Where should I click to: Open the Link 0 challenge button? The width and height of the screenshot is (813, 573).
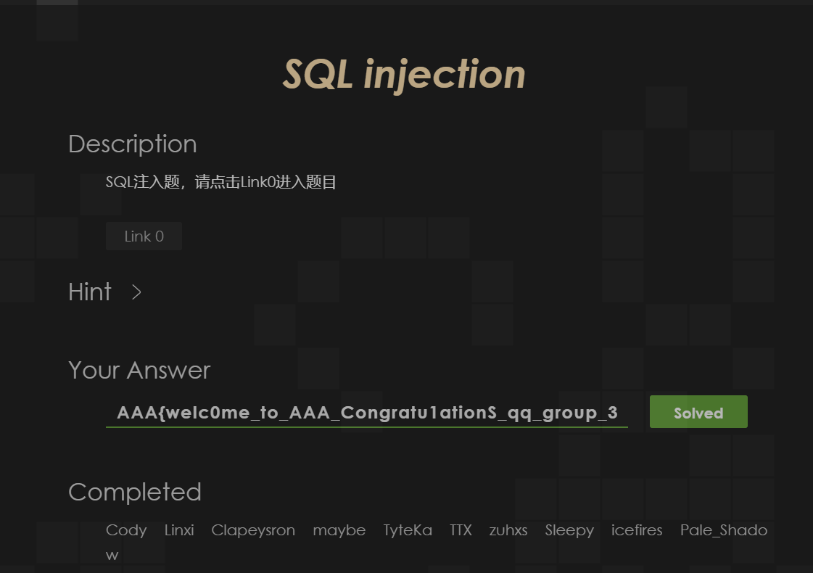[x=144, y=236]
